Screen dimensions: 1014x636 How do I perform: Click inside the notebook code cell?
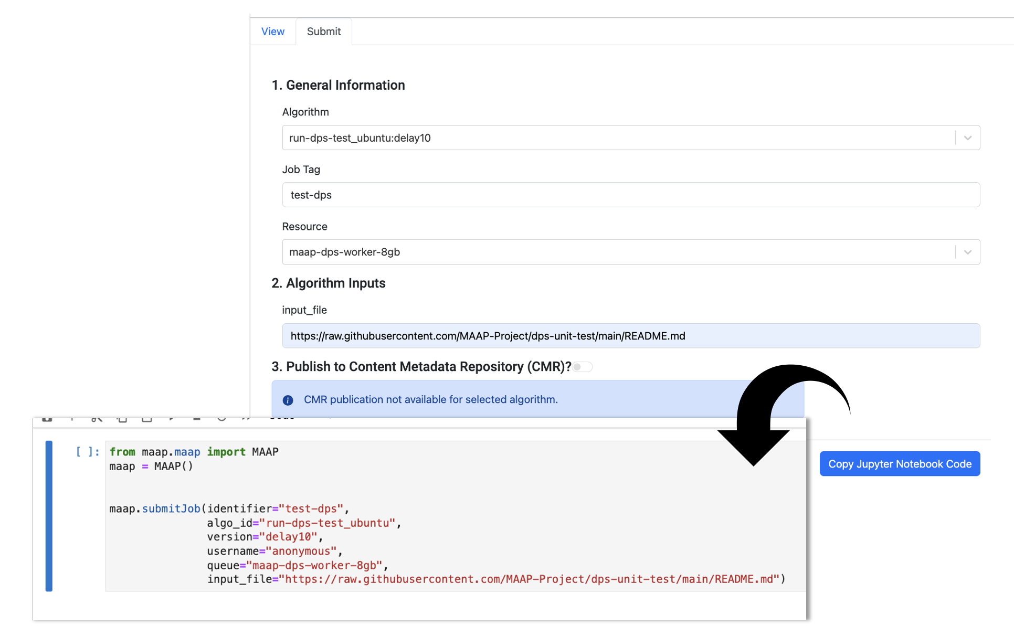pyautogui.click(x=456, y=516)
